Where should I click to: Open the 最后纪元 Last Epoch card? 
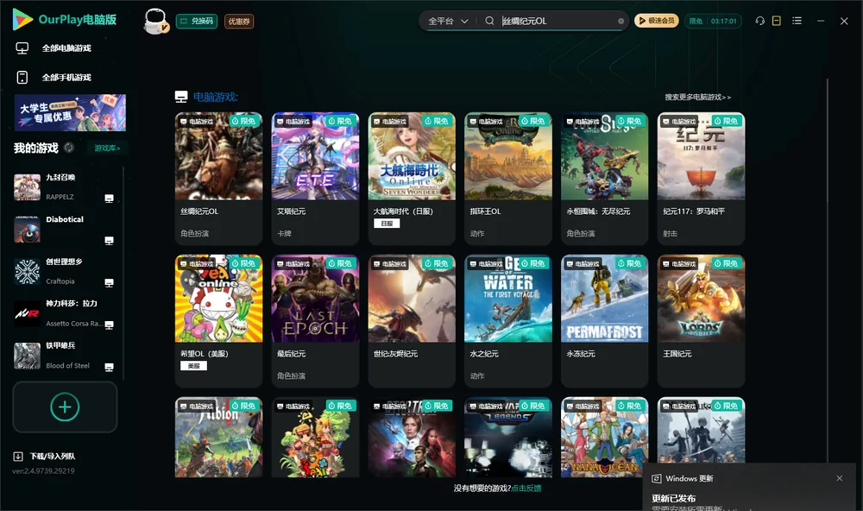(315, 321)
